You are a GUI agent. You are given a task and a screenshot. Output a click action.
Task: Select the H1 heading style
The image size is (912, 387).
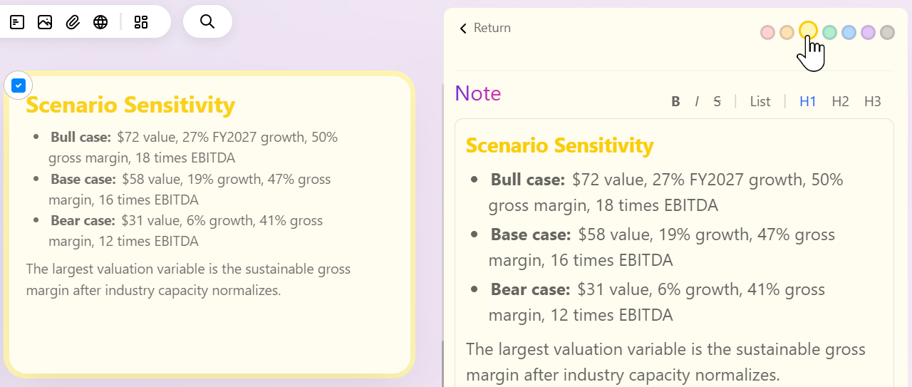(x=808, y=102)
